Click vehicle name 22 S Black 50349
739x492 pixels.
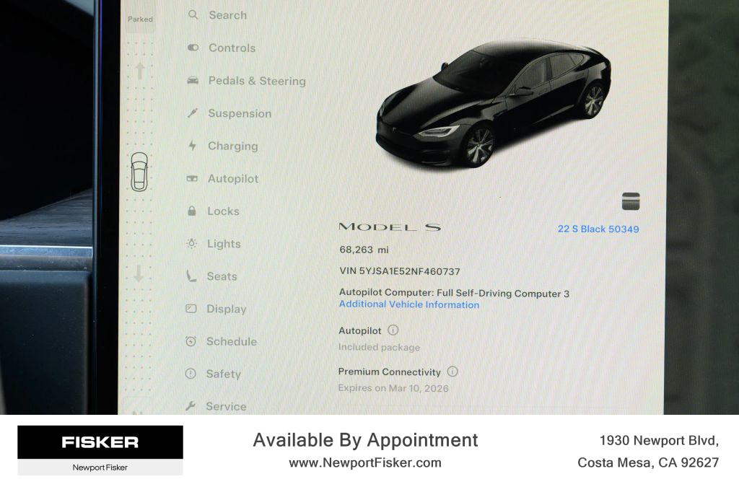click(x=598, y=229)
